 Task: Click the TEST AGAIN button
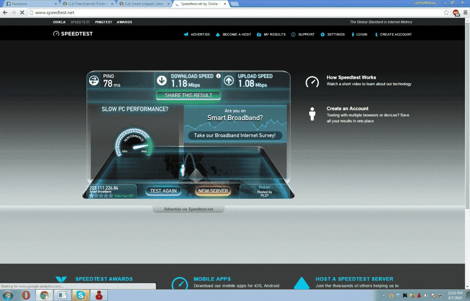164,191
